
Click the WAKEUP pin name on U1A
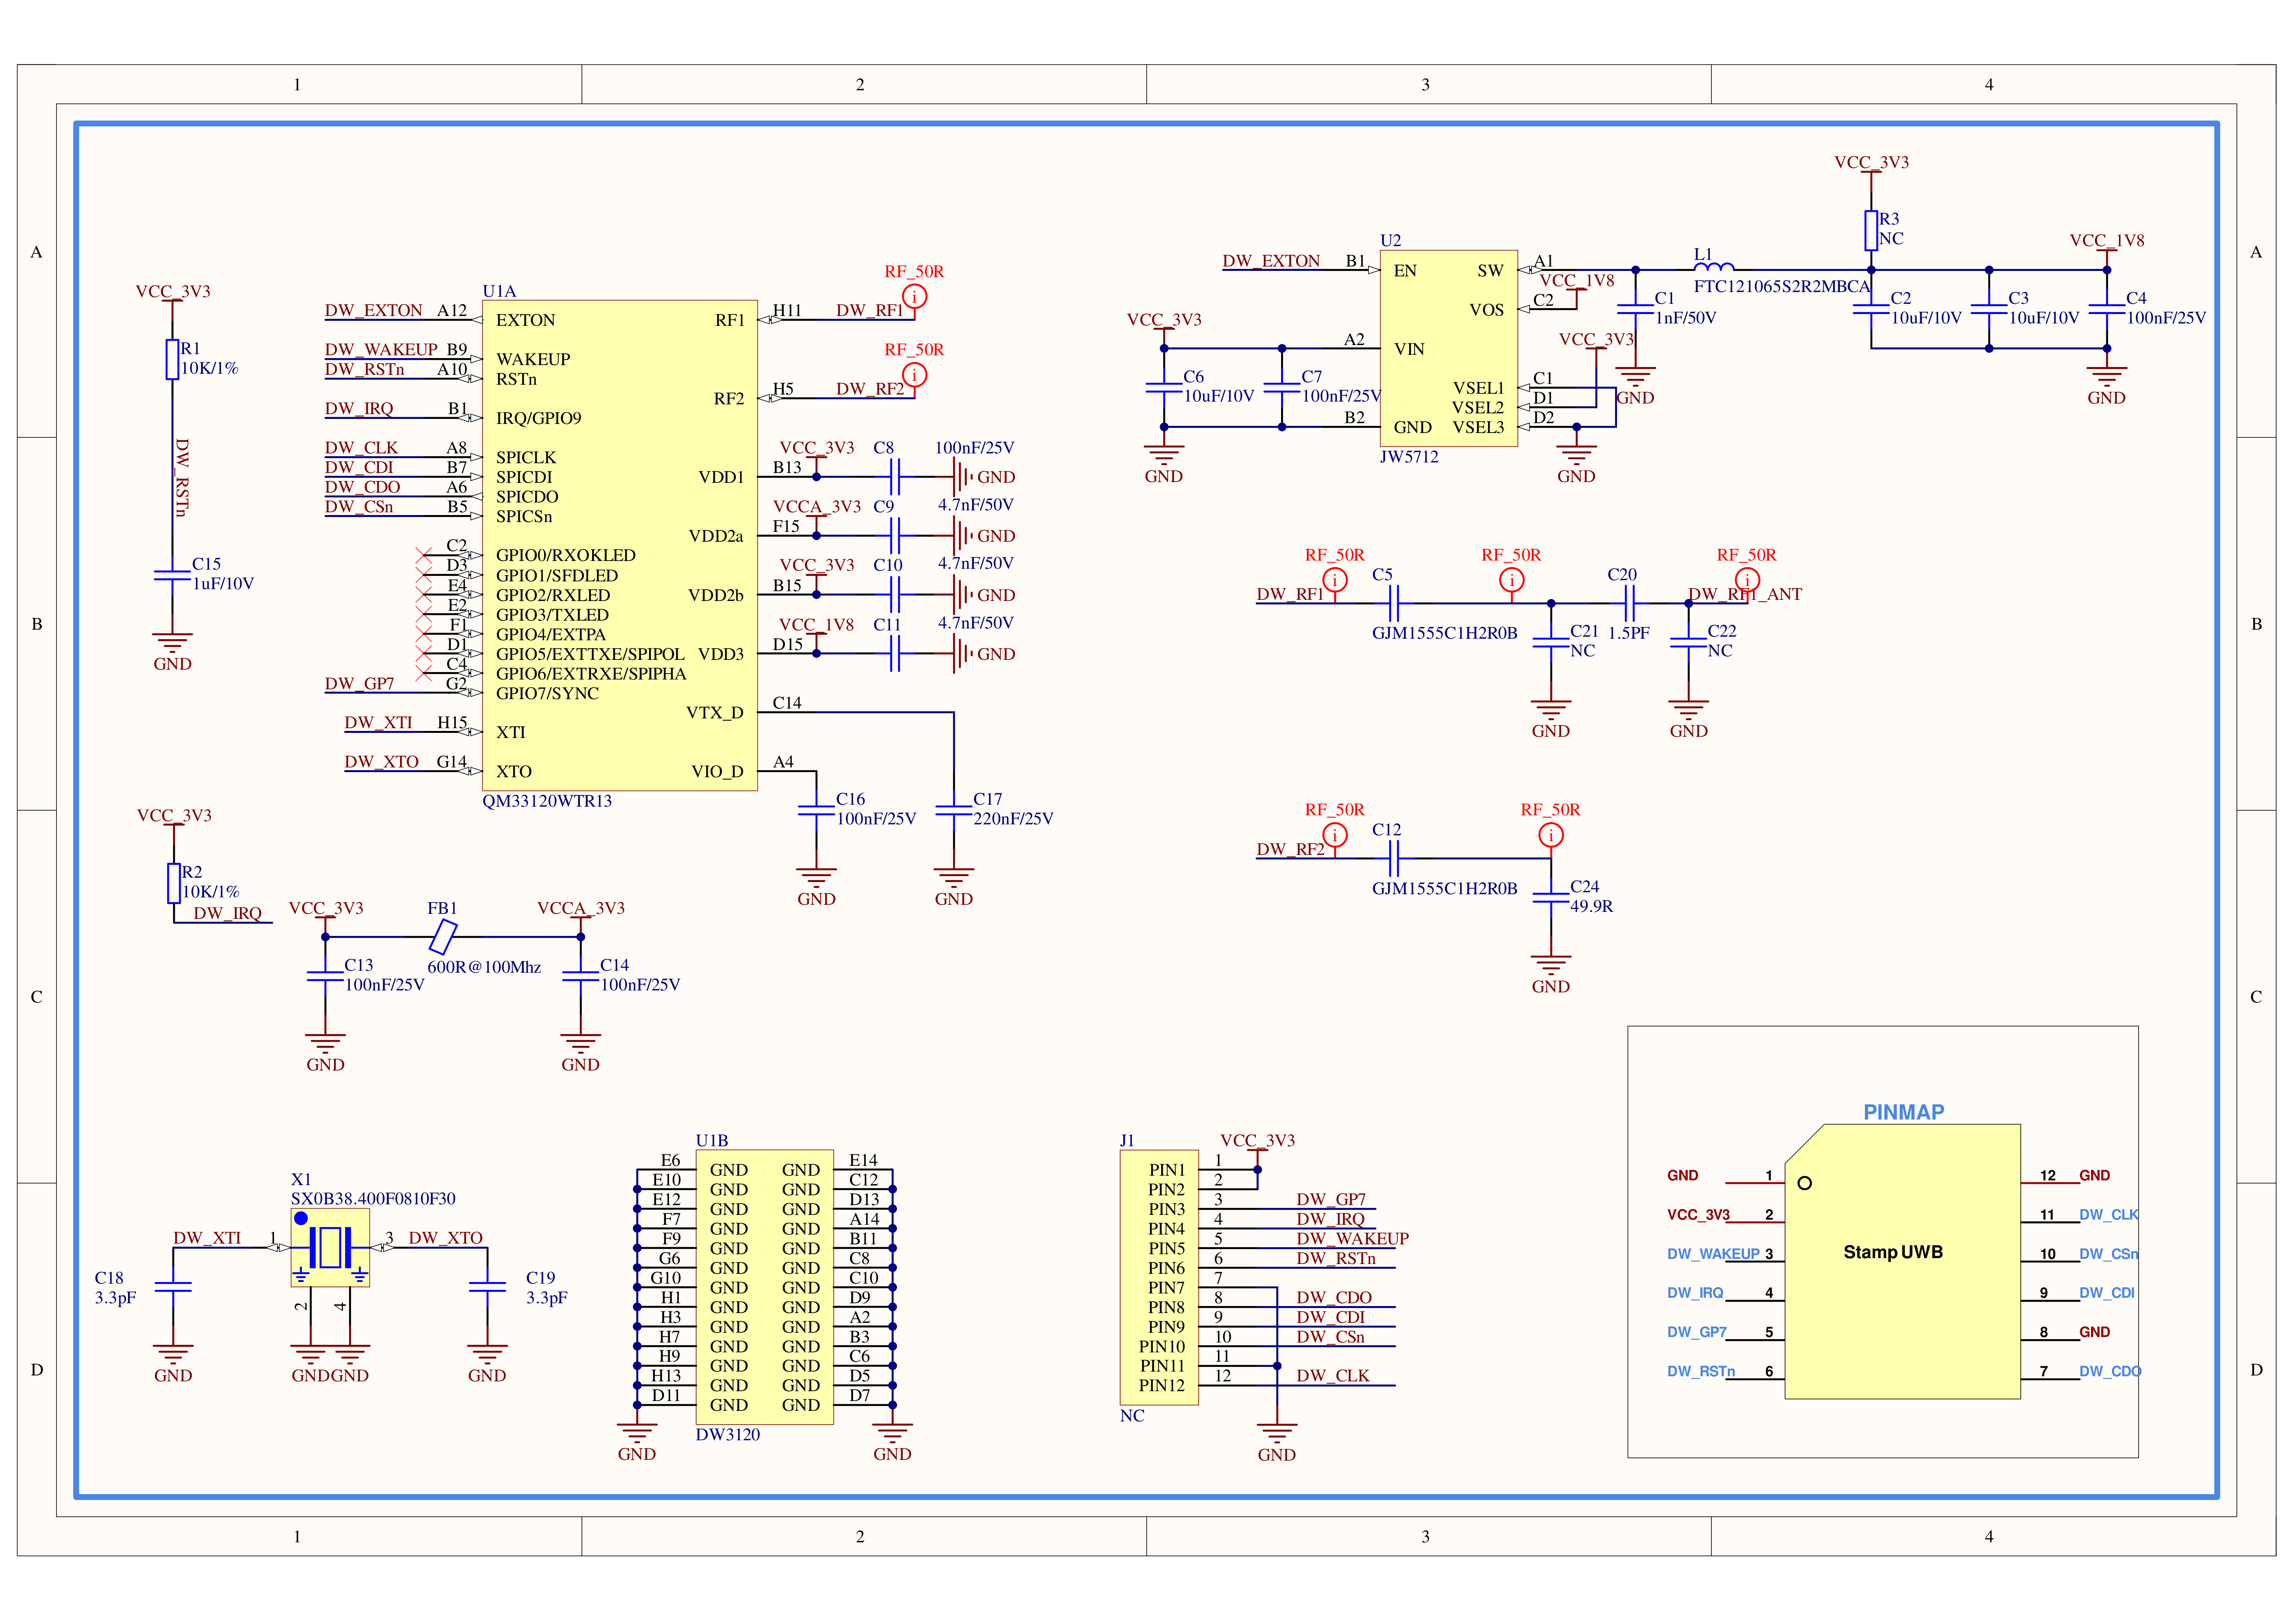(x=533, y=359)
